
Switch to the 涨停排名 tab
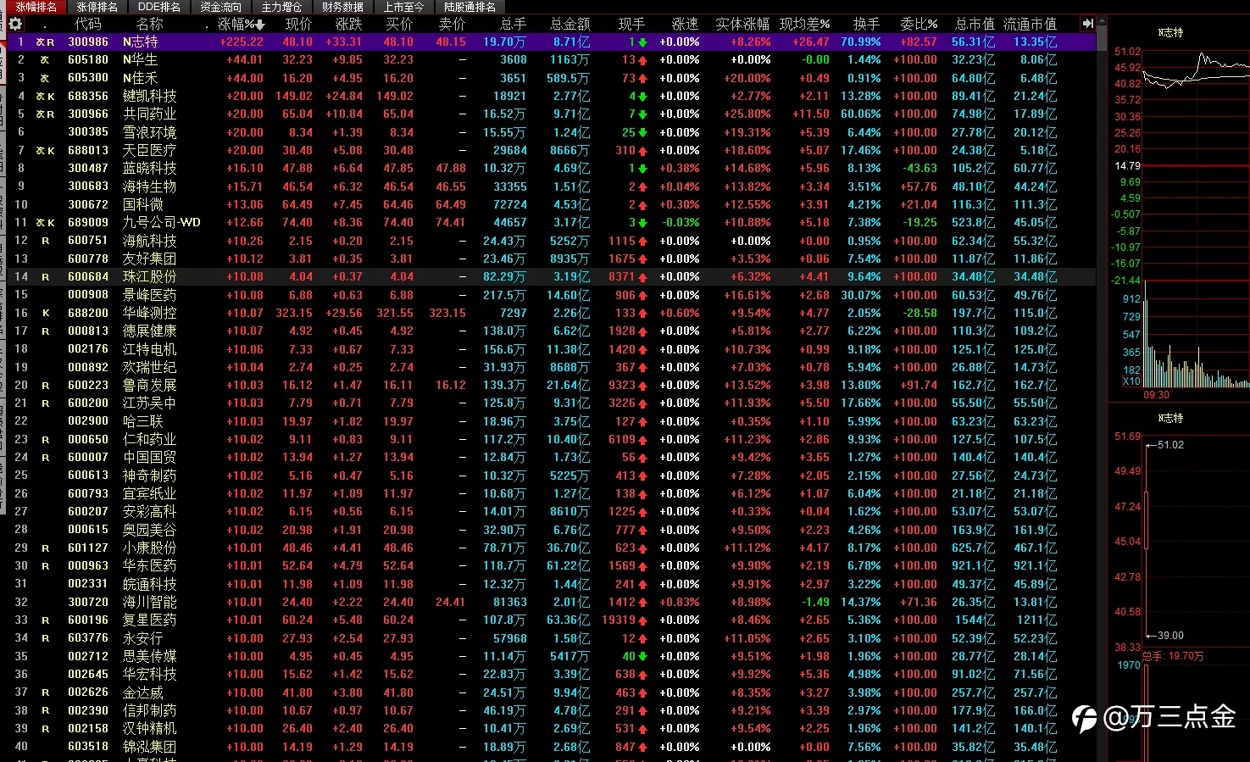point(97,7)
